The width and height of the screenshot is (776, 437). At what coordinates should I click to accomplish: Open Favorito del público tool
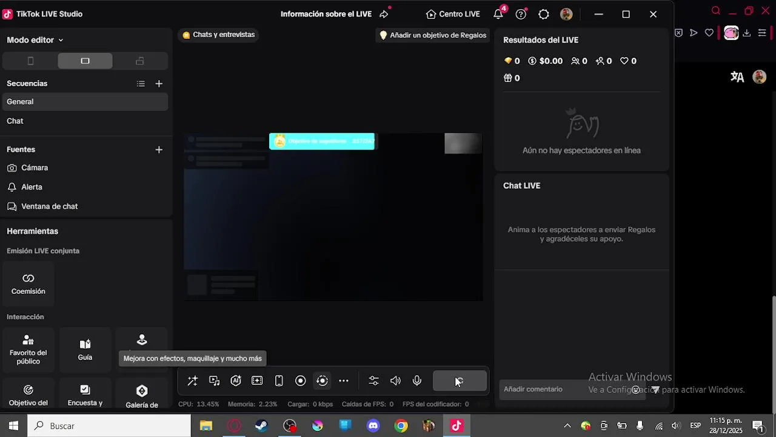click(x=28, y=350)
